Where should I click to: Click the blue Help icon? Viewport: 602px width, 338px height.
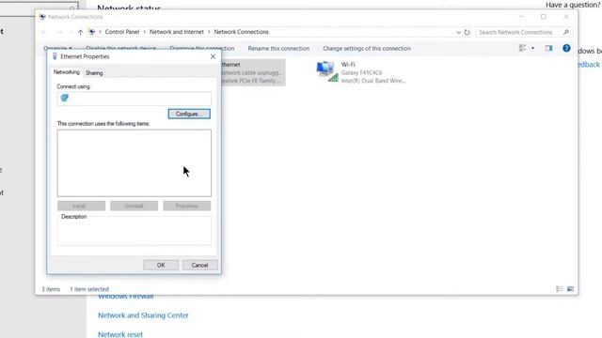click(566, 48)
